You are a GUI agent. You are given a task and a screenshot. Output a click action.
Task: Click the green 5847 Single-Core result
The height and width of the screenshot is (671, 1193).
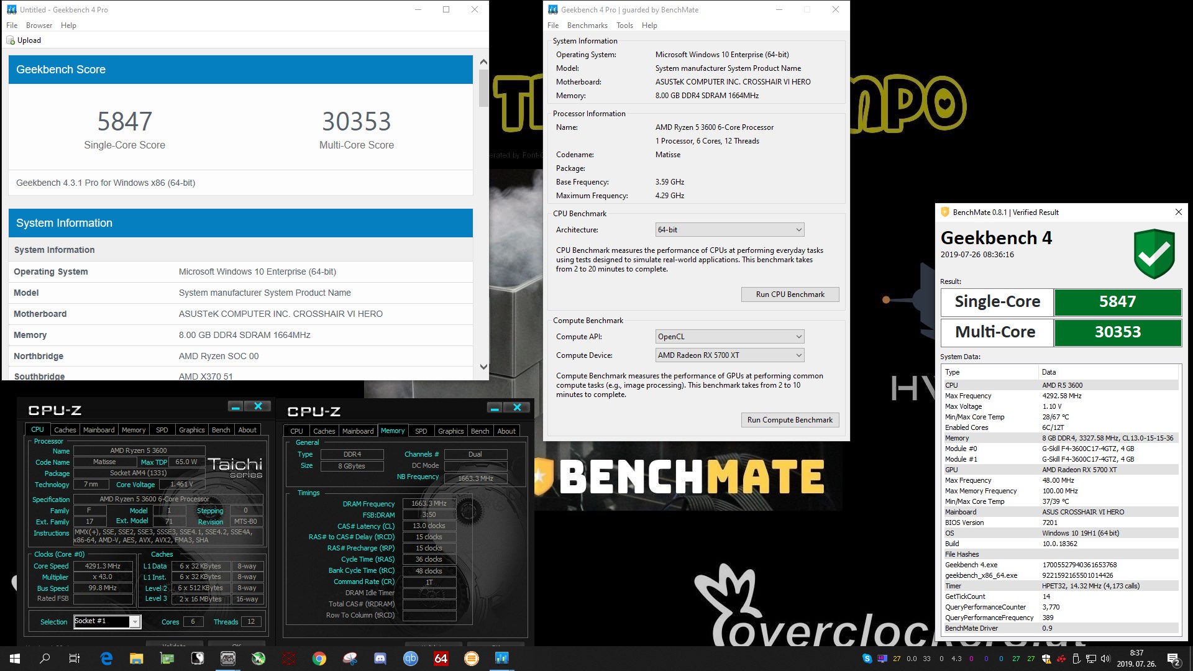pos(1117,302)
